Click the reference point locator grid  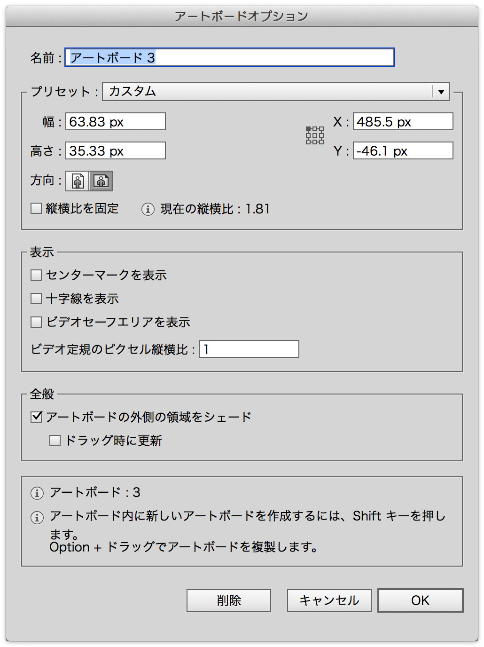[315, 135]
